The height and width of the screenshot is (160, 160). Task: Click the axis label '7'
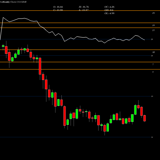153,64
